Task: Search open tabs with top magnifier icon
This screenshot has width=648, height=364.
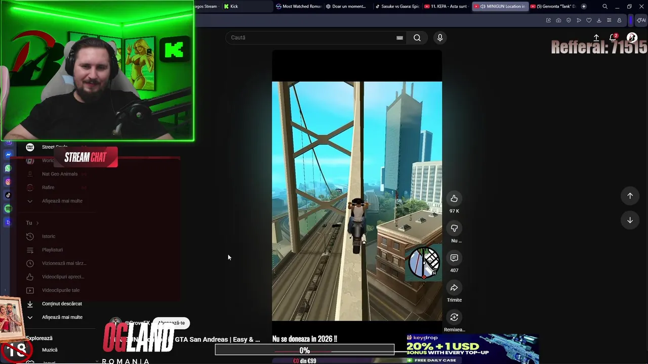Action: [605, 7]
